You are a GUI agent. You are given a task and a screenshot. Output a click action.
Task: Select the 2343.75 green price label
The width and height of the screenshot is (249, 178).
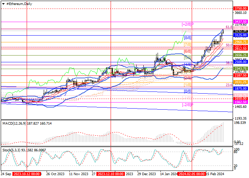click(240, 68)
